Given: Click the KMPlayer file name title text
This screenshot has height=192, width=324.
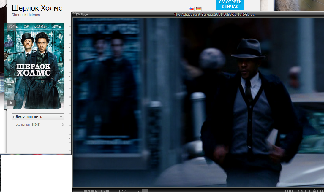Looking at the screenshot, I should [214, 15].
